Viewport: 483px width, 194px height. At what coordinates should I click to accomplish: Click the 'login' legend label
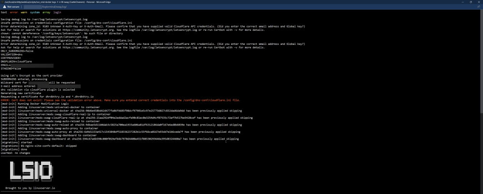pos(57,13)
